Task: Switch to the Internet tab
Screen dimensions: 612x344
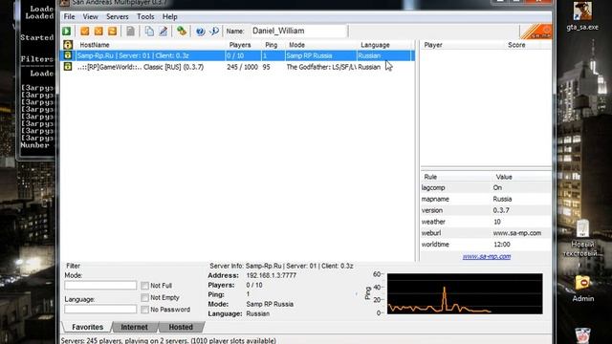Action: point(134,327)
